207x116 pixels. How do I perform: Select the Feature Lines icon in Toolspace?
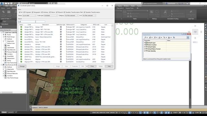[5, 43]
